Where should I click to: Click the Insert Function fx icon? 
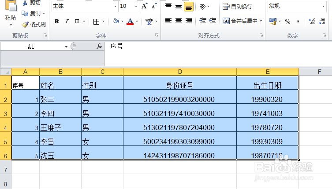point(99,46)
